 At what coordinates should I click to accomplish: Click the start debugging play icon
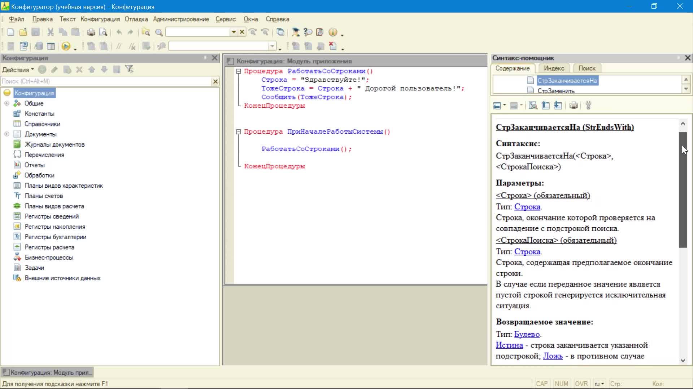click(66, 46)
